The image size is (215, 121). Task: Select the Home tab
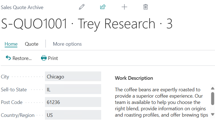[x=11, y=44]
